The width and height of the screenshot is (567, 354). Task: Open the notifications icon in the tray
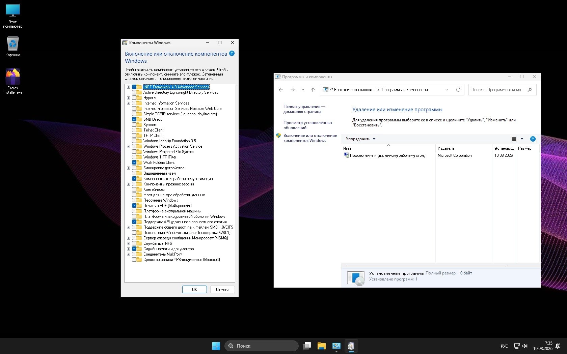pos(558,346)
